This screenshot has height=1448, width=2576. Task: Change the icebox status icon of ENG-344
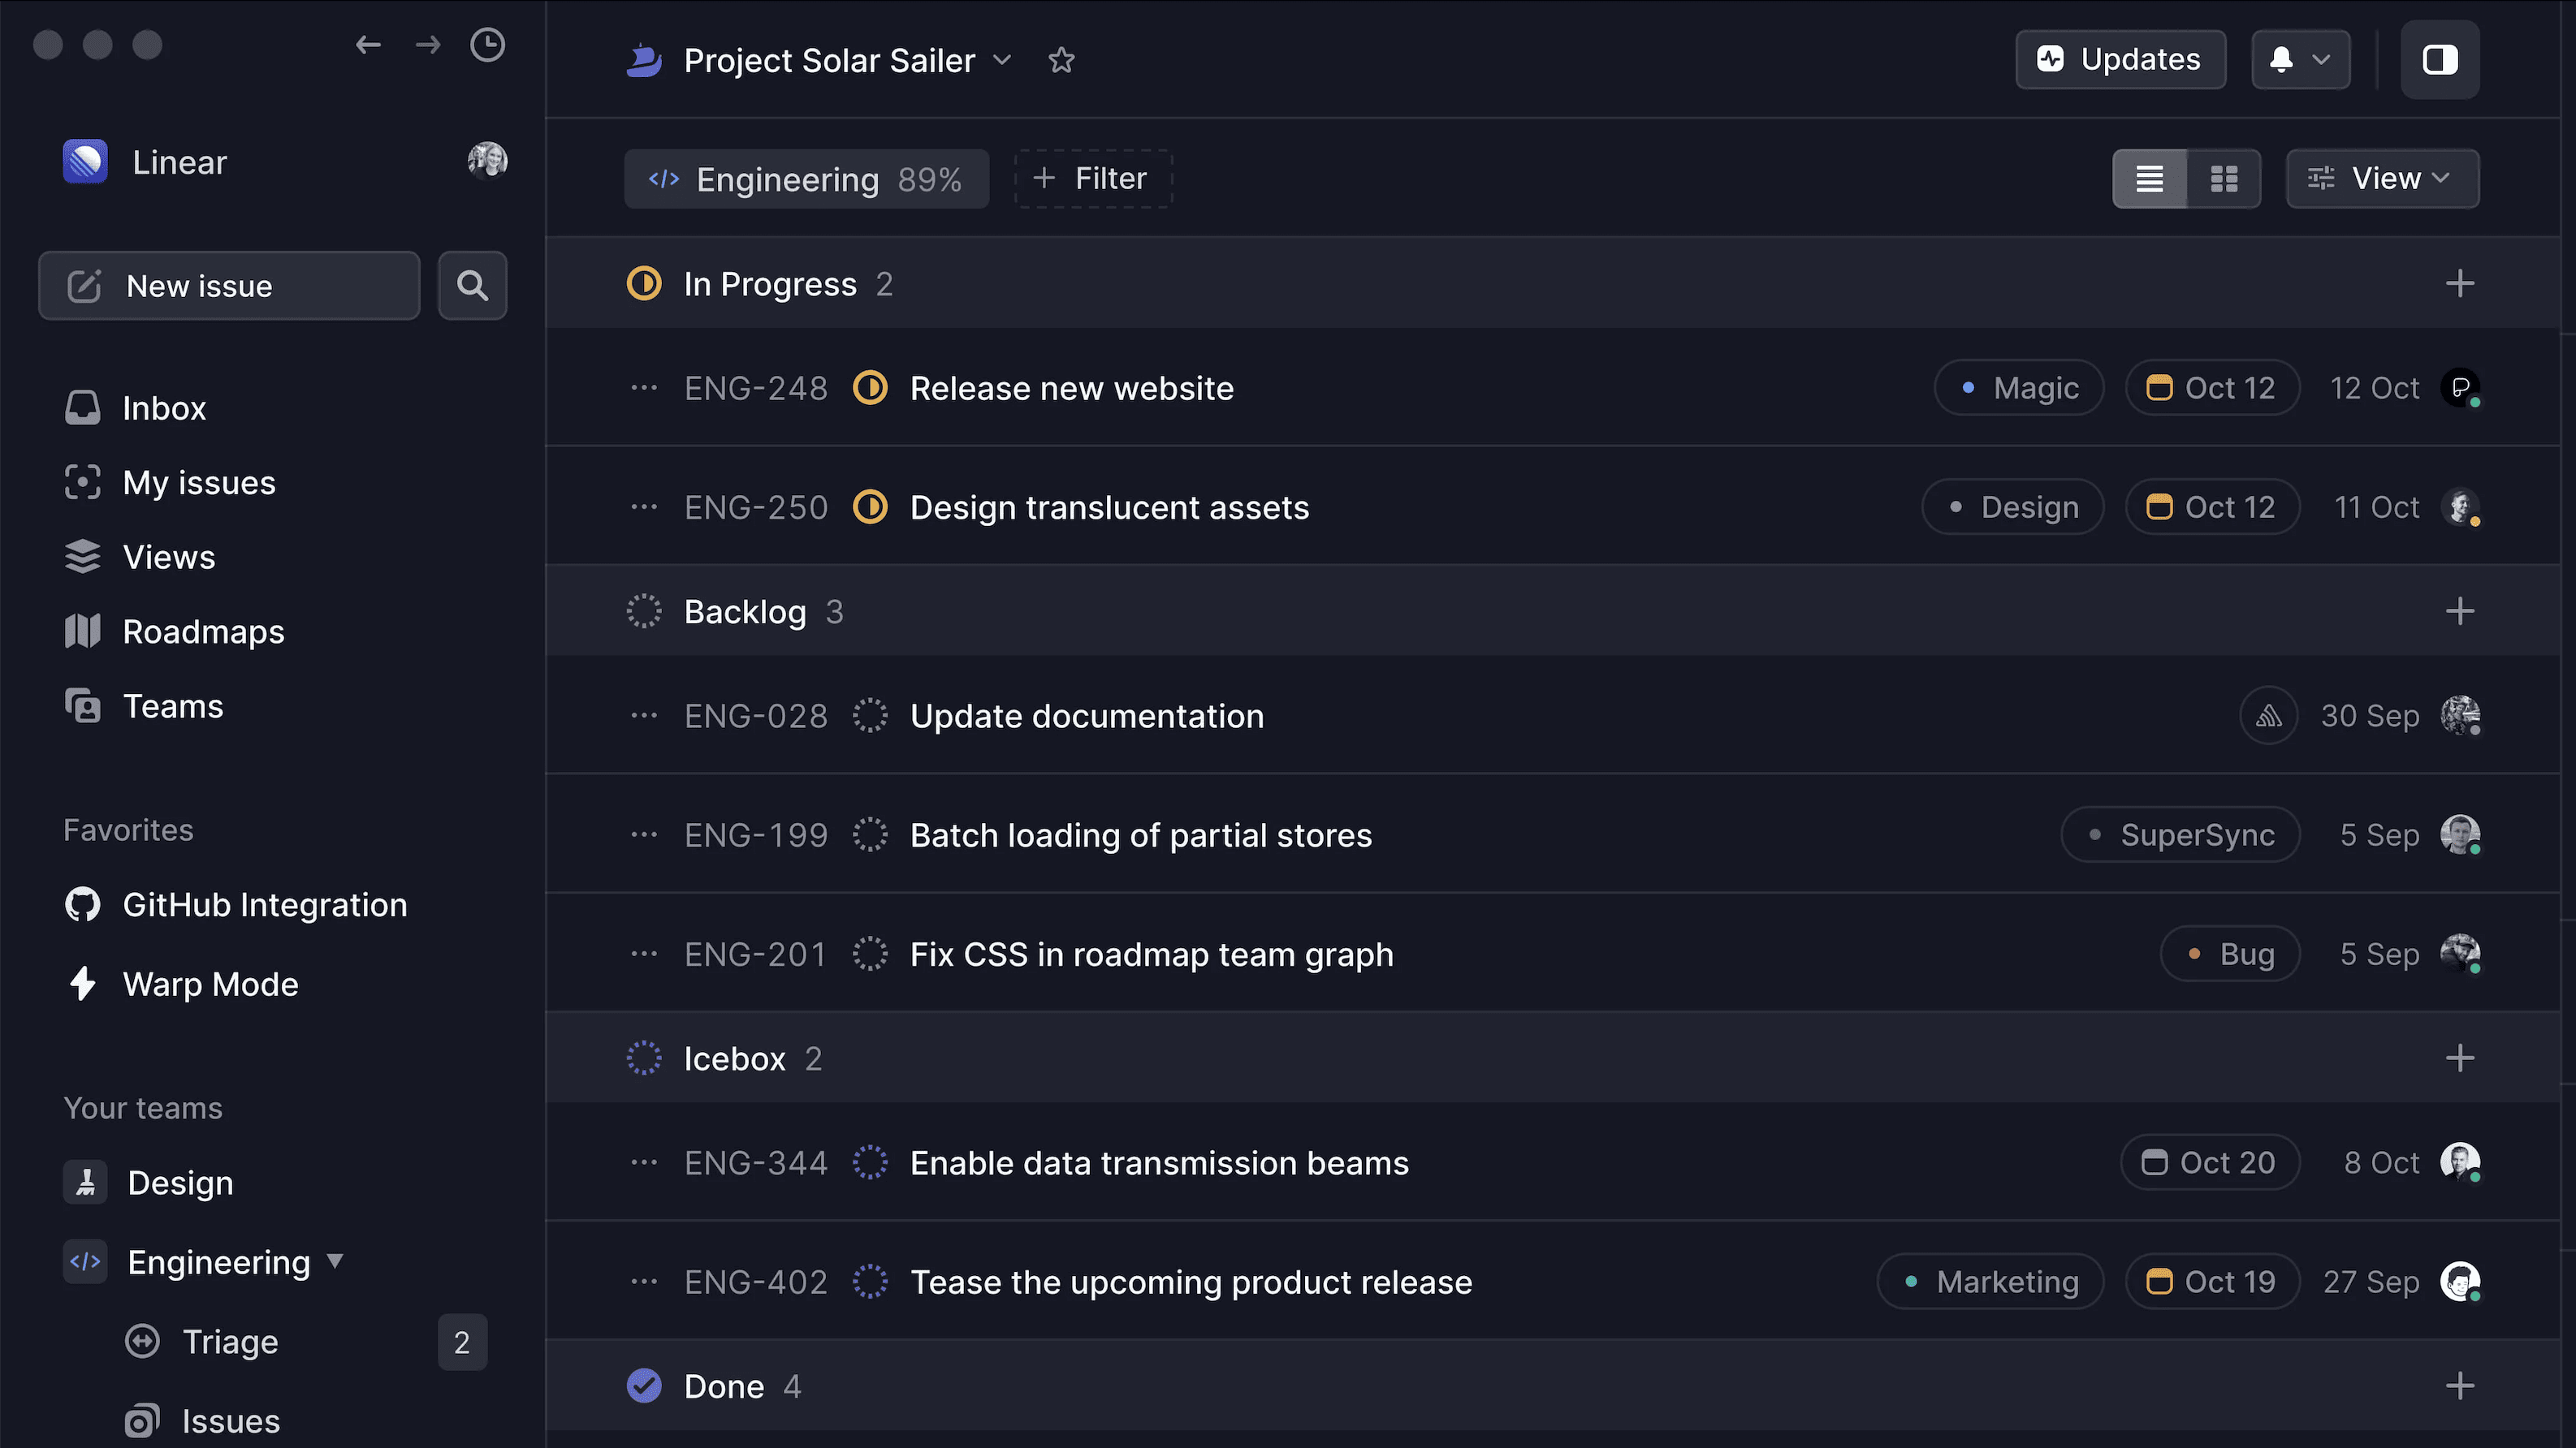coord(870,1163)
